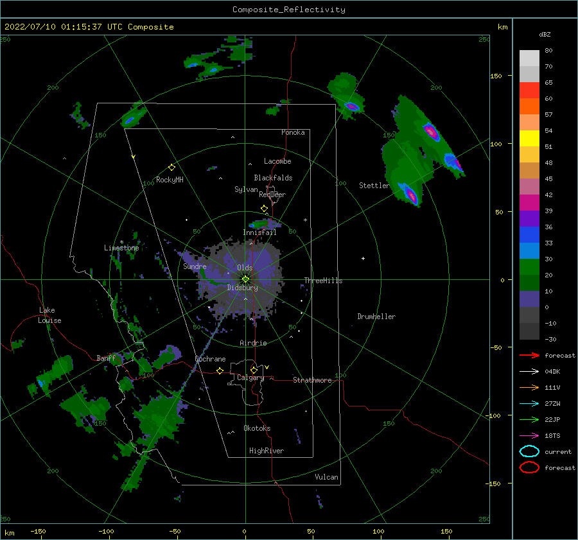Image resolution: width=578 pixels, height=540 pixels.
Task: Click the Okotoks label
Action: tap(257, 428)
